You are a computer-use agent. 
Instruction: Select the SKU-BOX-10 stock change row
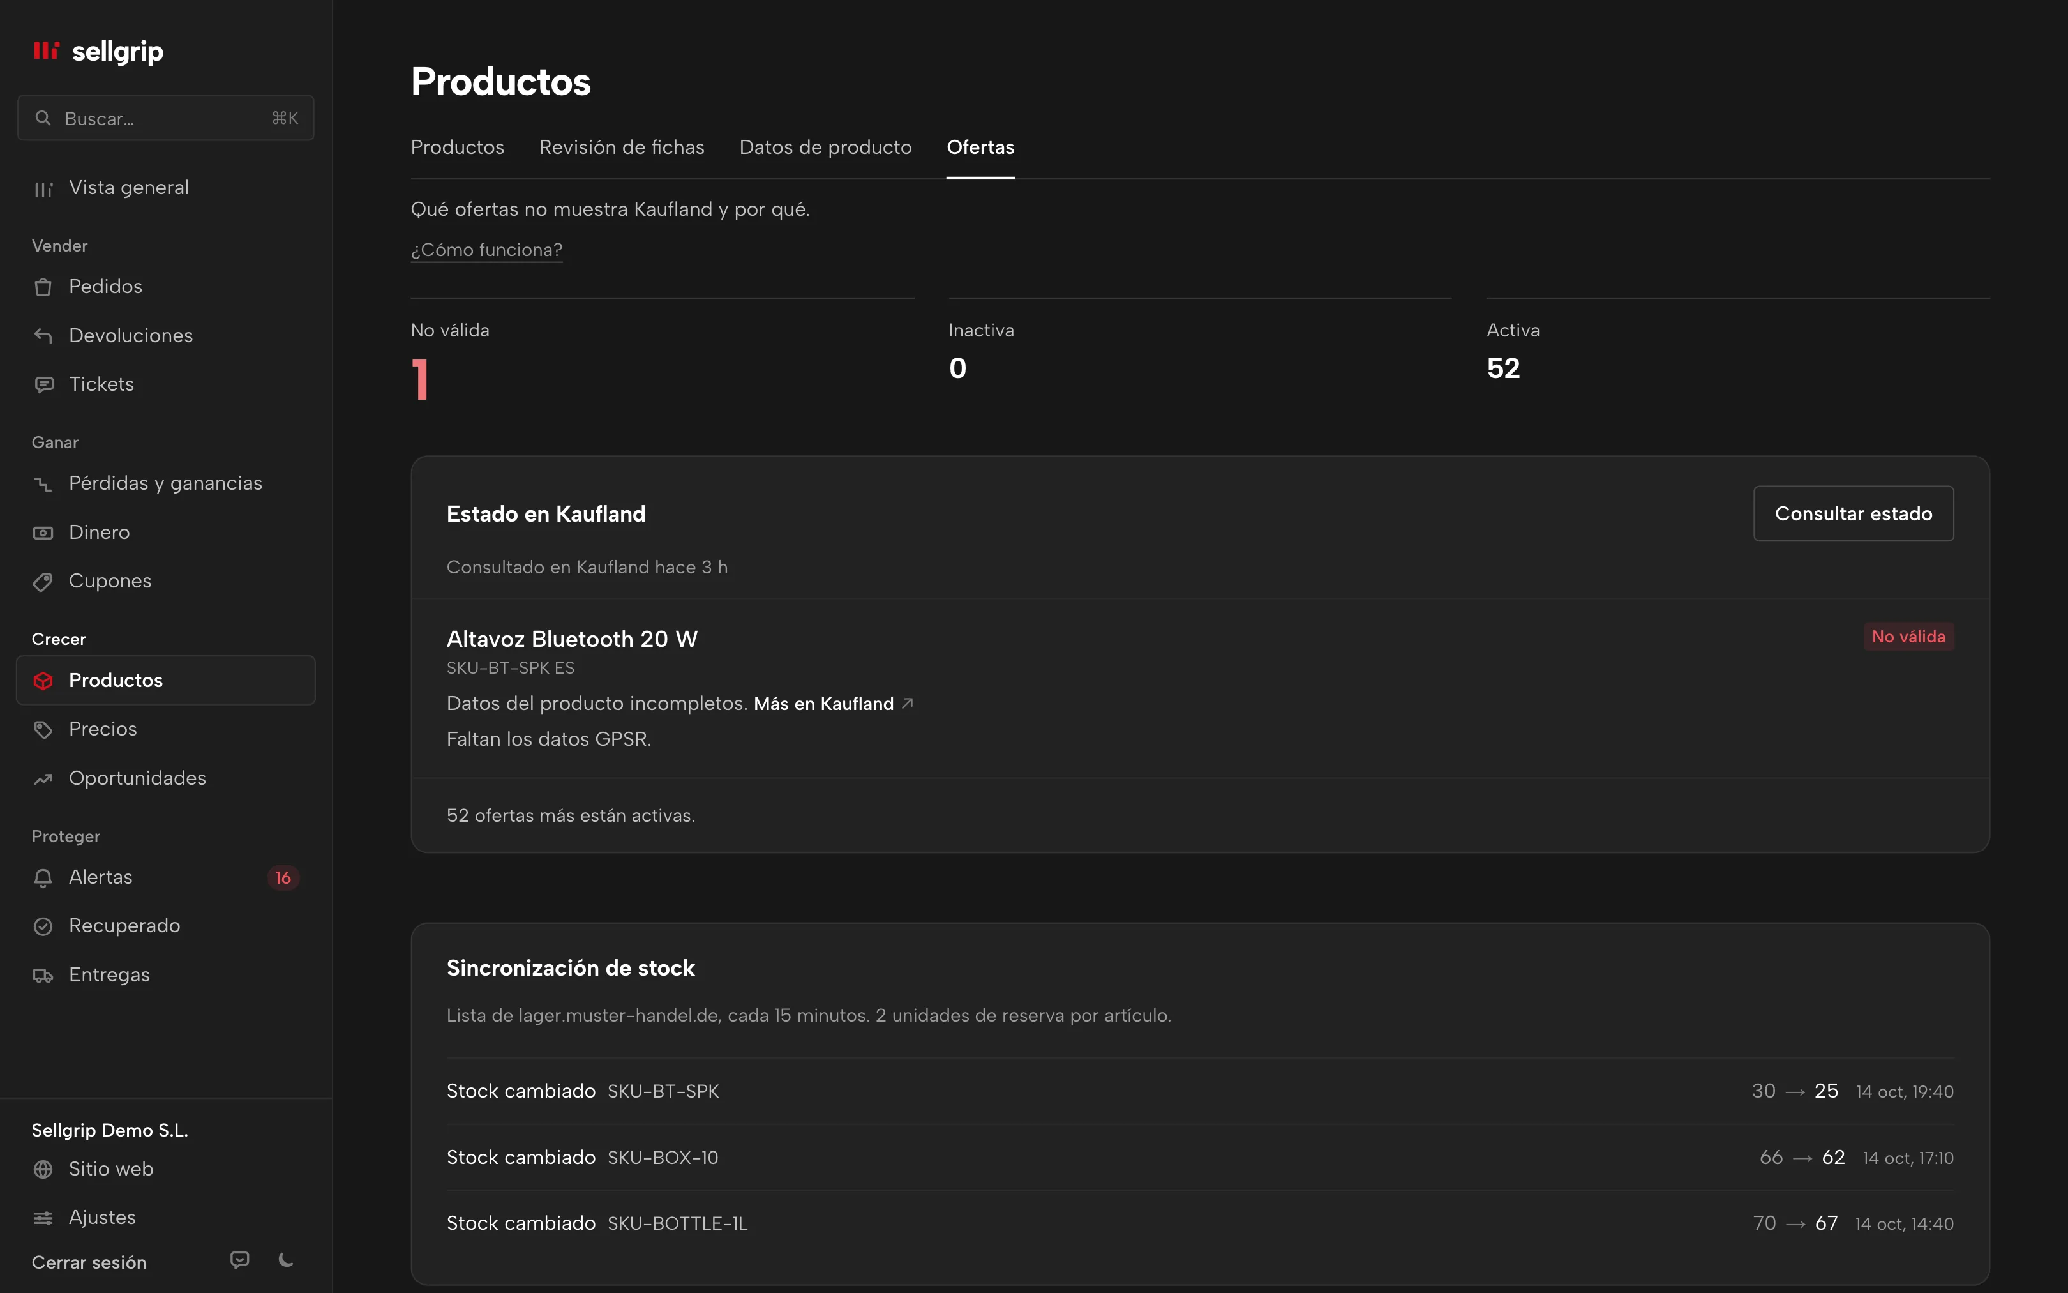(1200, 1157)
